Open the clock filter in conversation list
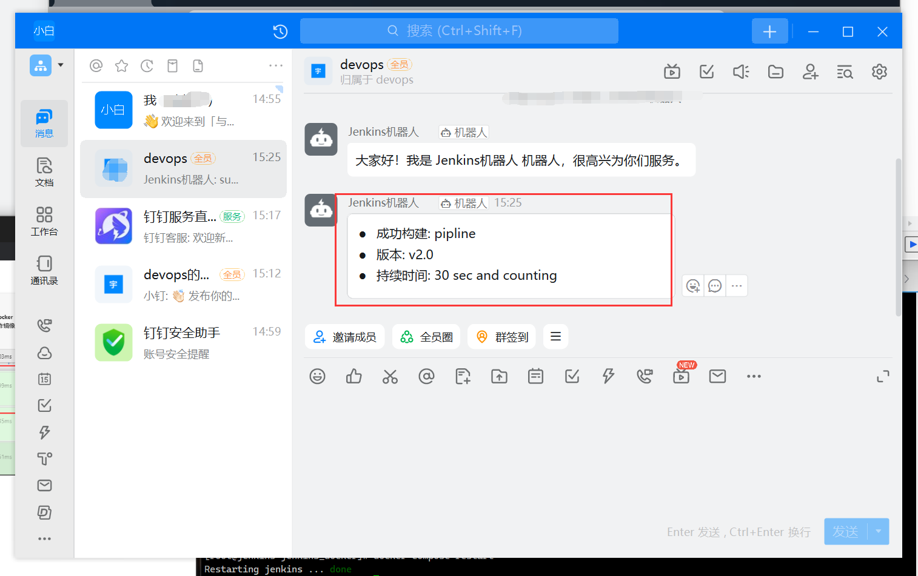The width and height of the screenshot is (918, 576). coord(147,65)
